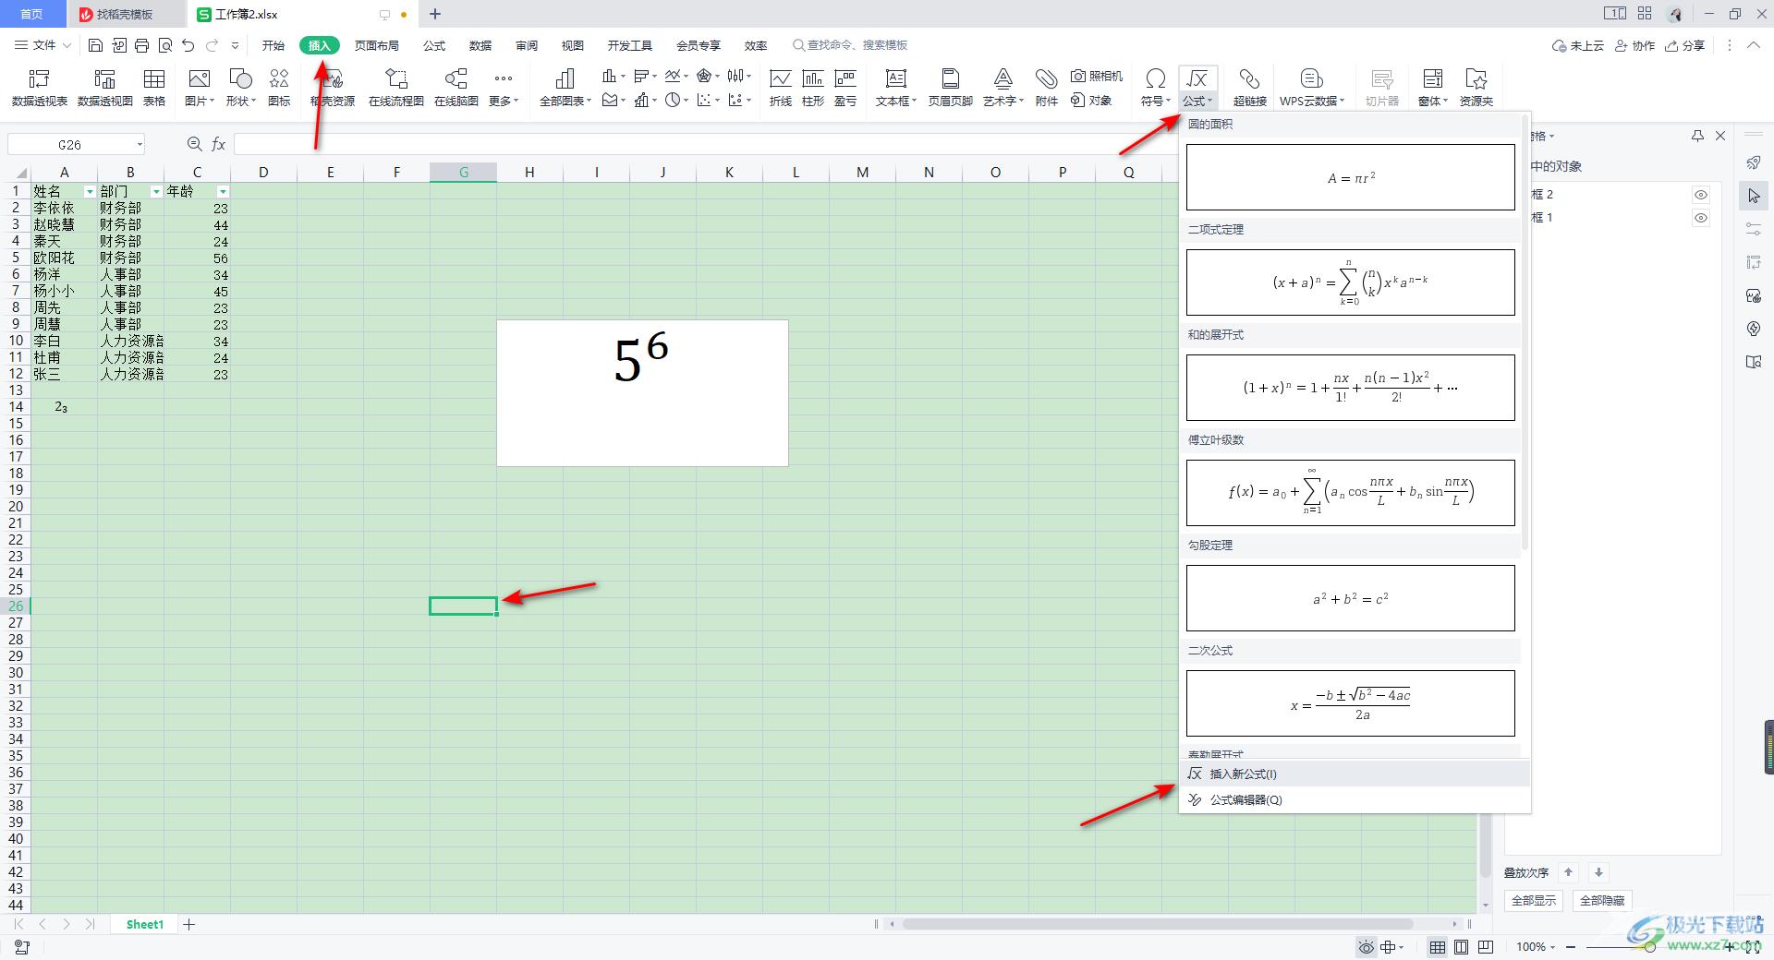This screenshot has width=1774, height=960.
Task: Expand the 形状 shapes dropdown
Action: (240, 101)
